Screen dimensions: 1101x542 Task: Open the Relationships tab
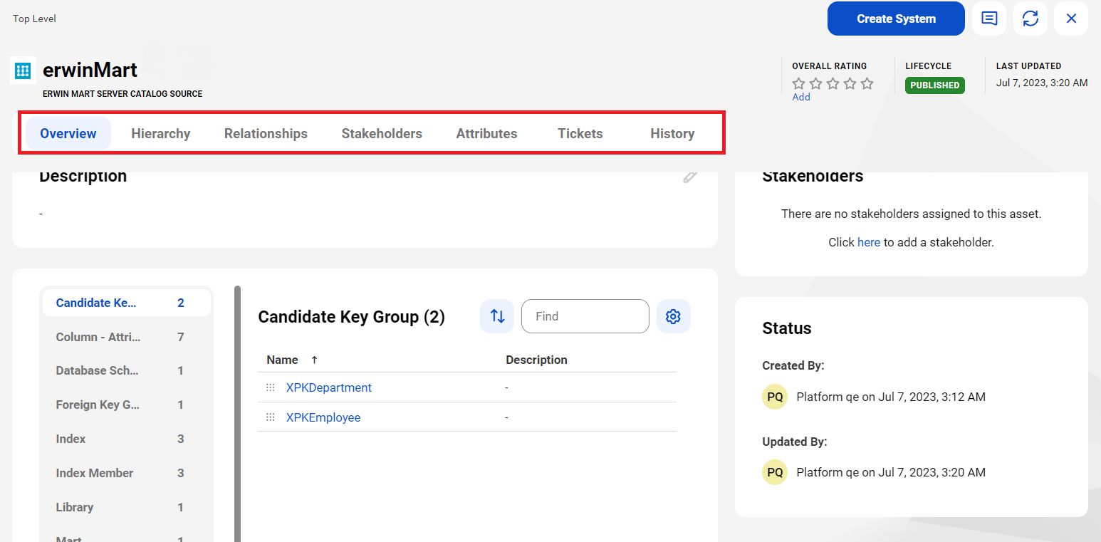point(266,133)
